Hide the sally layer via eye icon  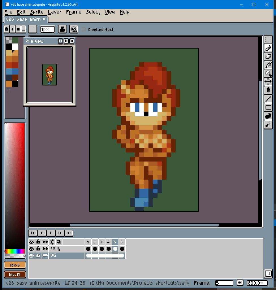tap(31, 249)
